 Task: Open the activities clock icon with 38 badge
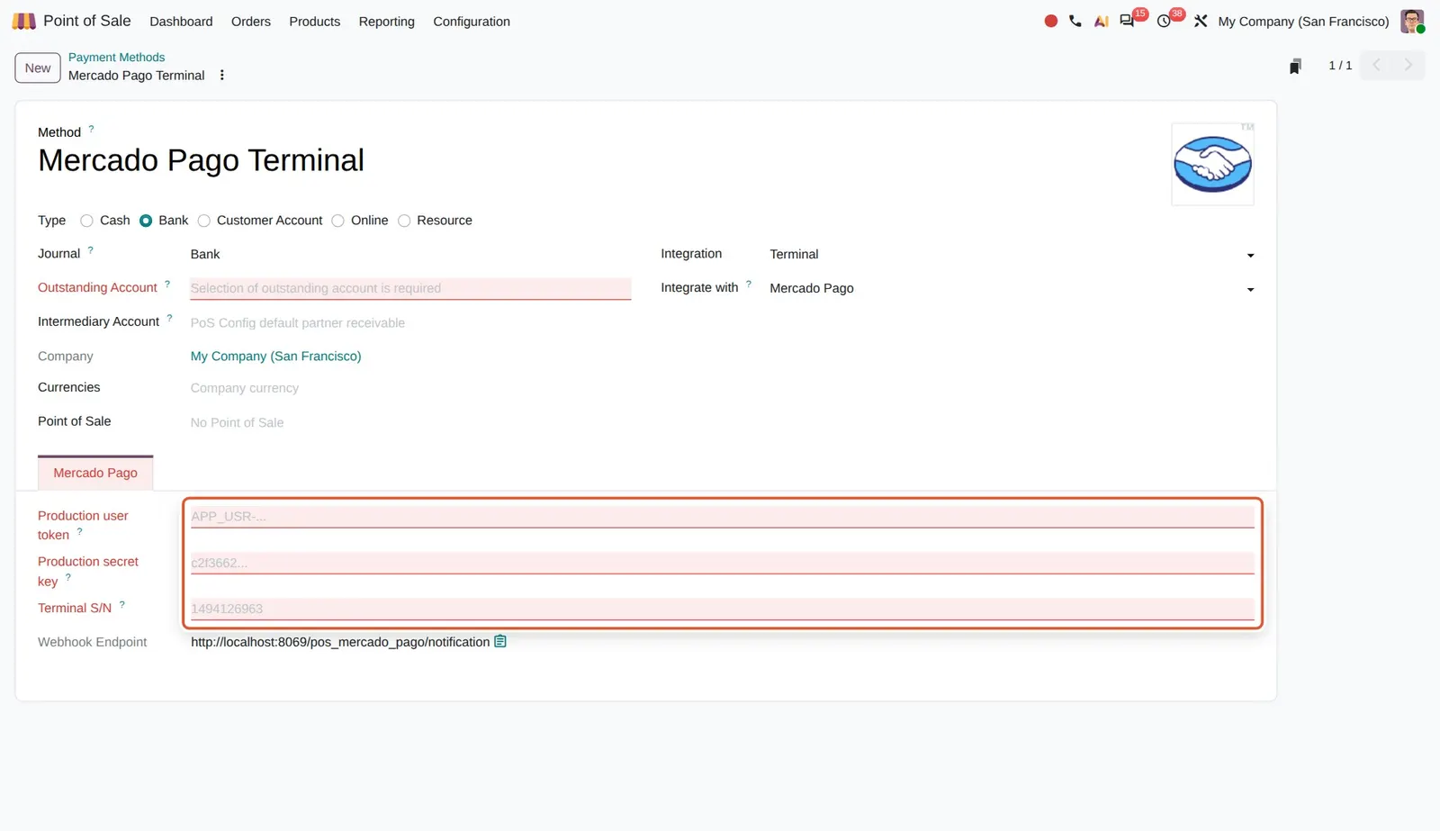point(1164,21)
